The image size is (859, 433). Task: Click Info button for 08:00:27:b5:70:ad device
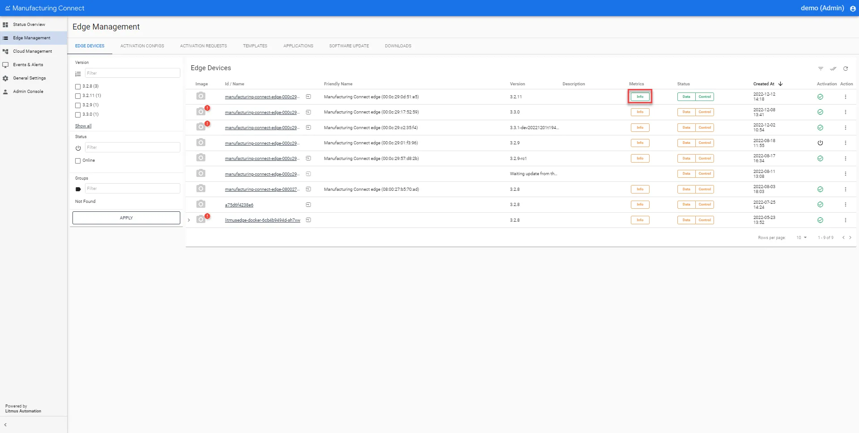tap(640, 189)
